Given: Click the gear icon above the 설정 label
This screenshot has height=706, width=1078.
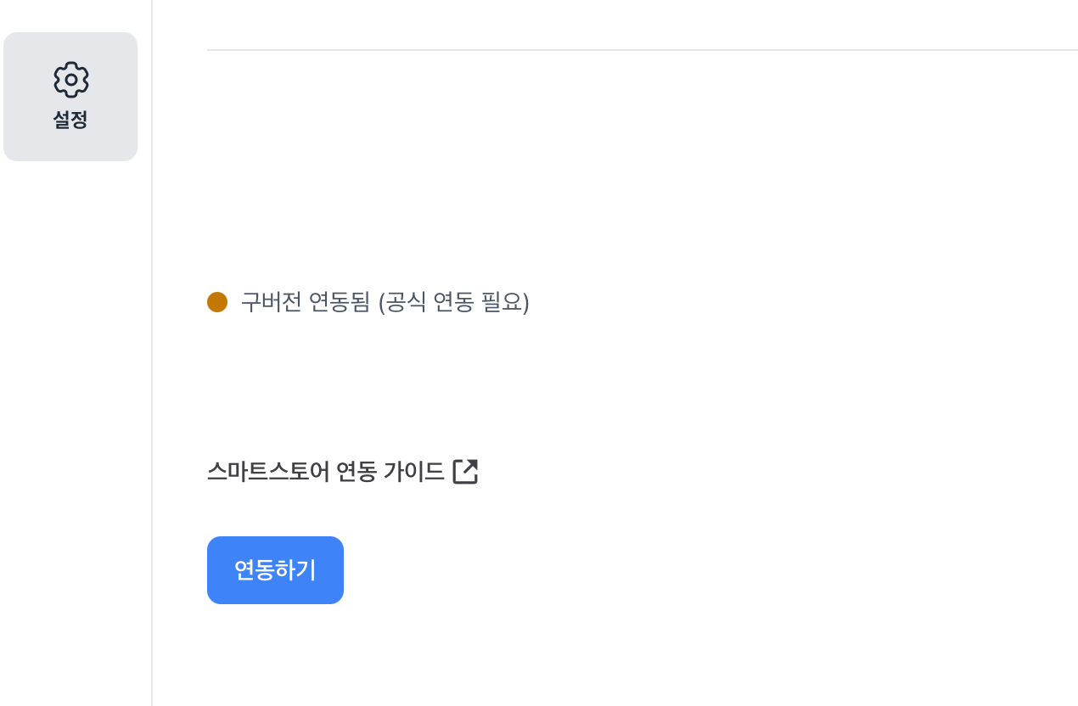Looking at the screenshot, I should [71, 80].
